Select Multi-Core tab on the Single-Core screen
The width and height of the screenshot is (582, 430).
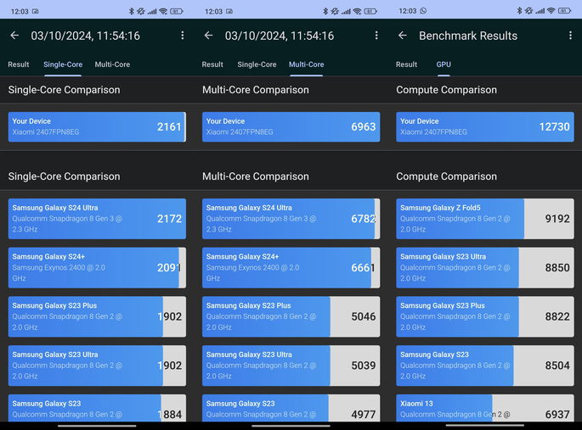coord(112,64)
